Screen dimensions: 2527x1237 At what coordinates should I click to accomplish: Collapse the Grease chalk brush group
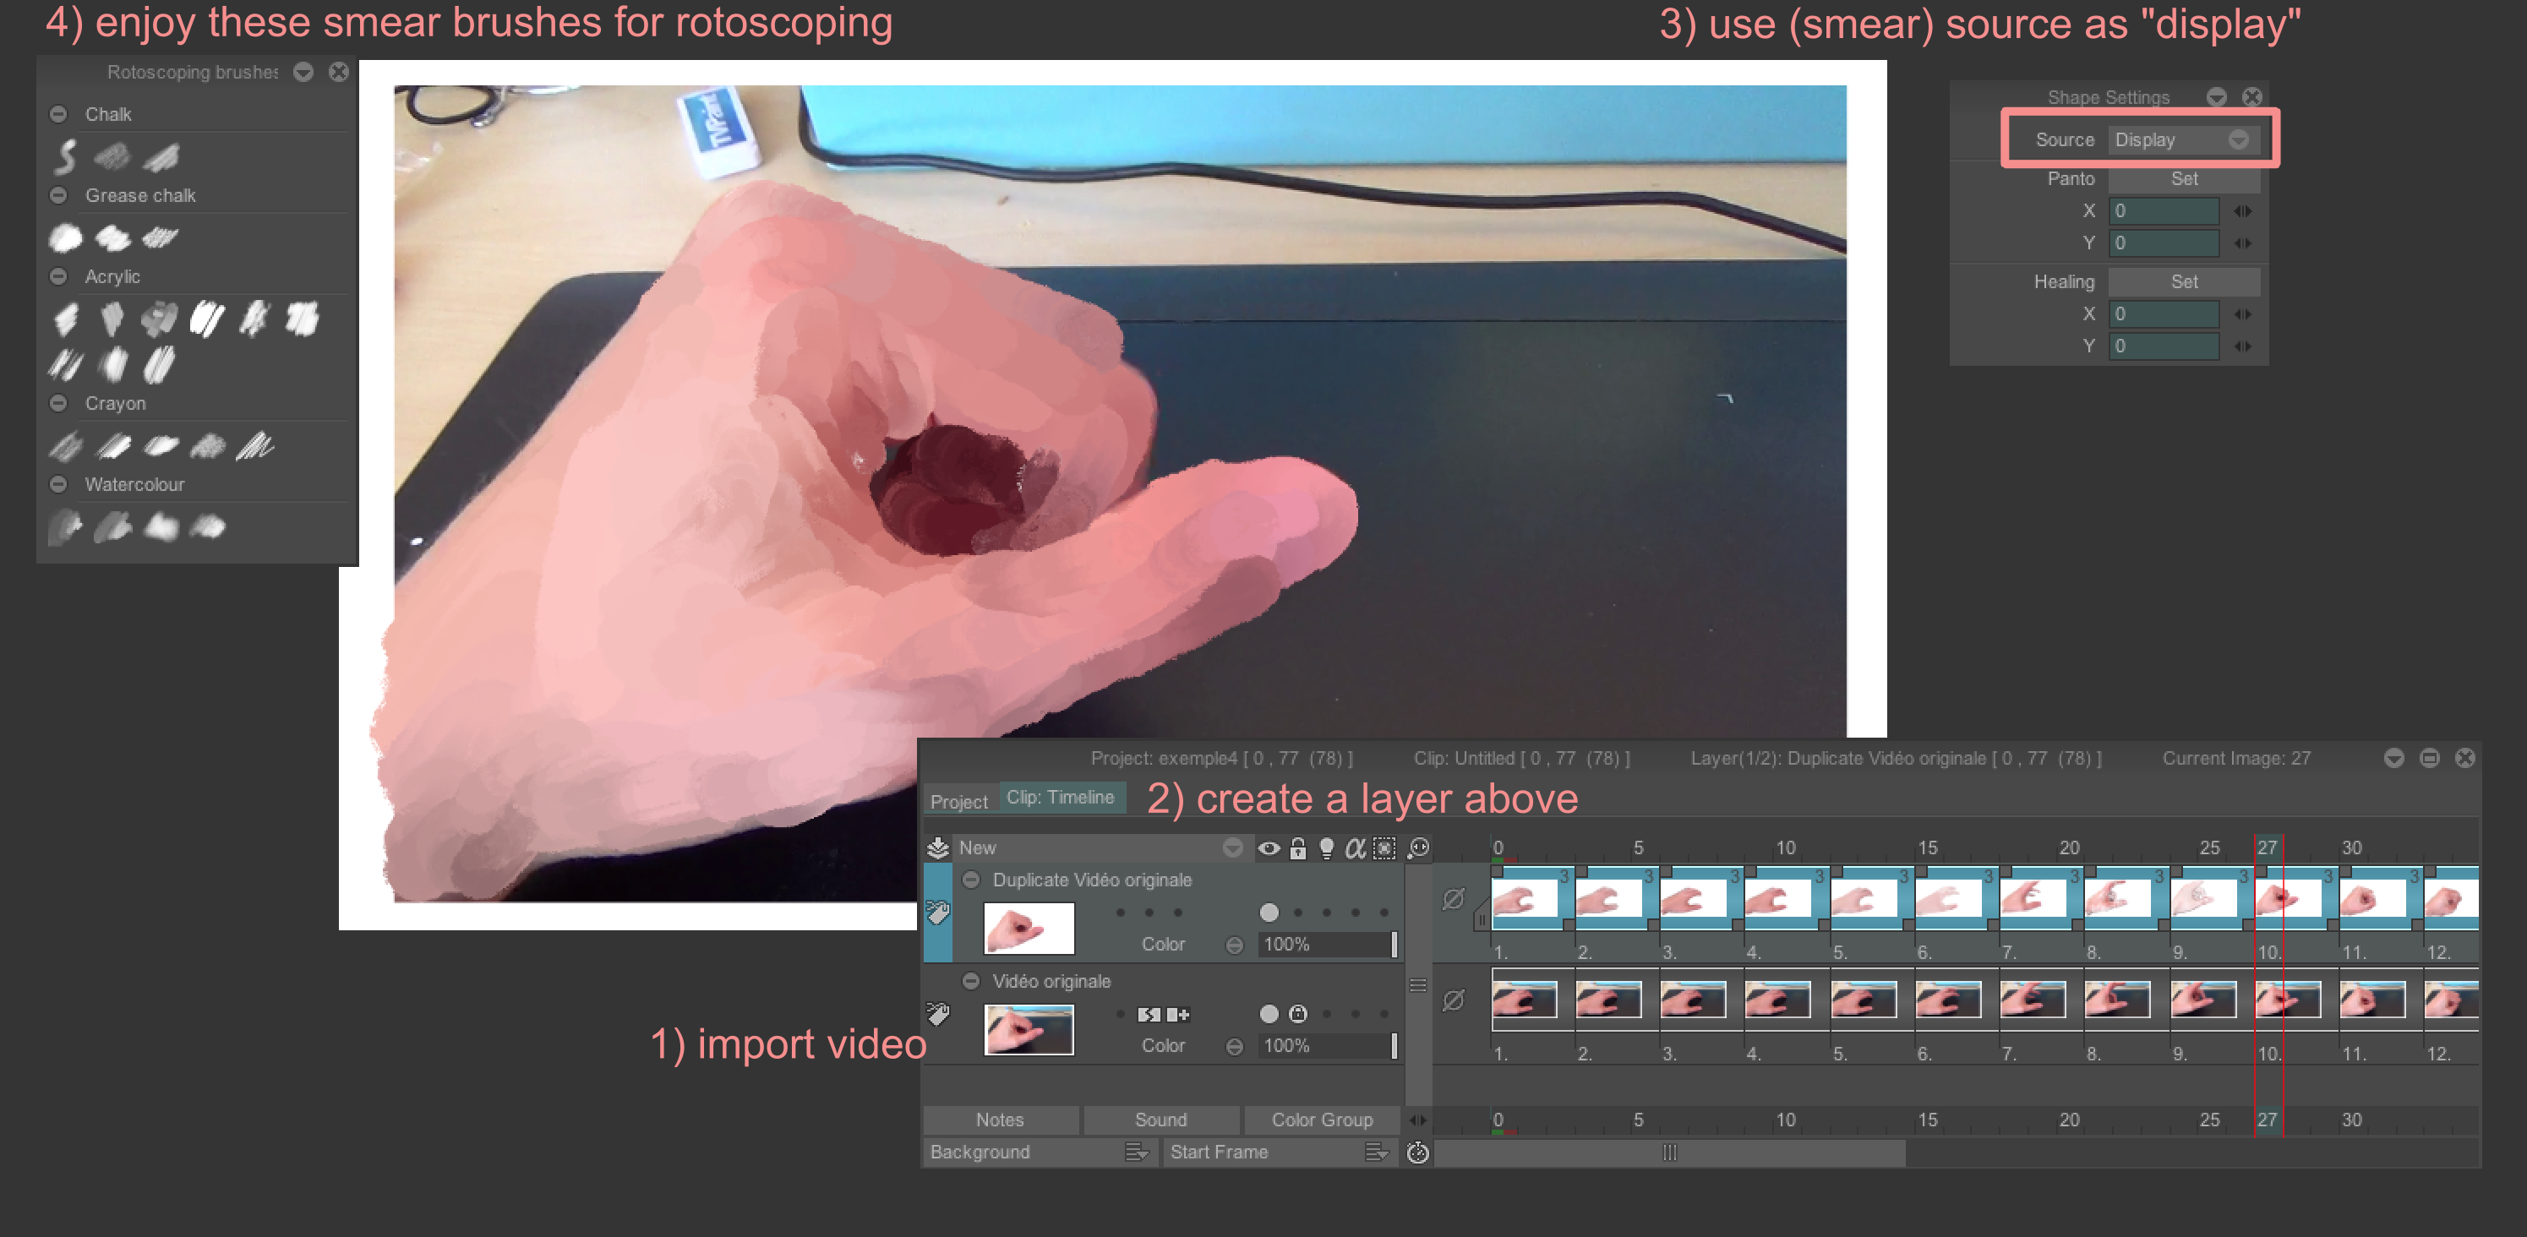coord(57,195)
